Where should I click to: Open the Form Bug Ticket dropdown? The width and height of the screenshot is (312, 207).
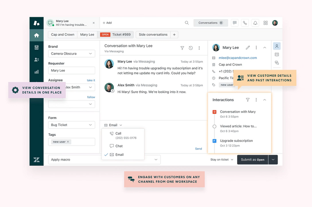tap(72, 125)
